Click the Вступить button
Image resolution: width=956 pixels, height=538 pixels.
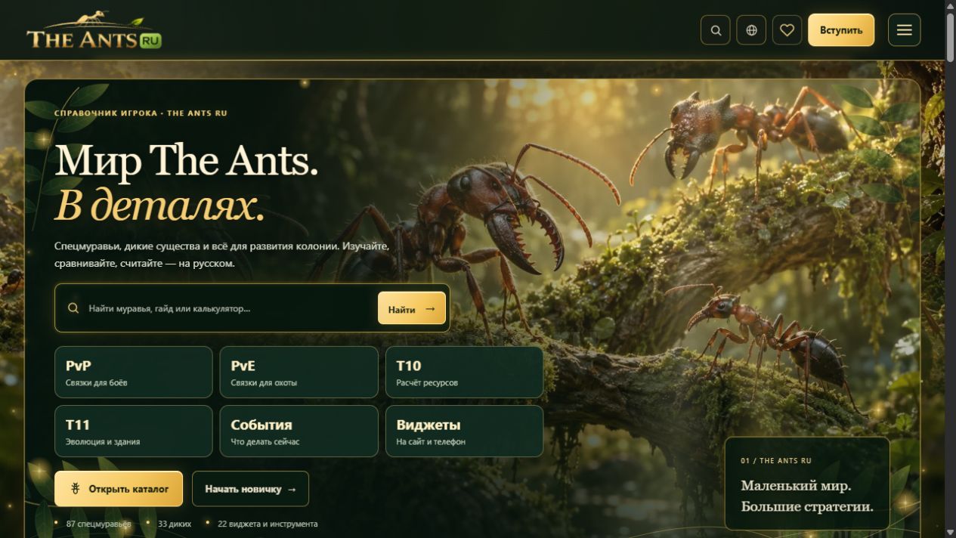841,30
